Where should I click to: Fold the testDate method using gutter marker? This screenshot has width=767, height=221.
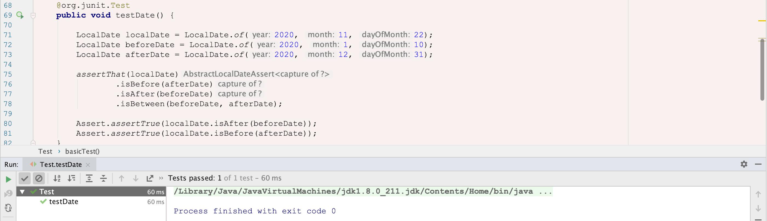pos(33,16)
